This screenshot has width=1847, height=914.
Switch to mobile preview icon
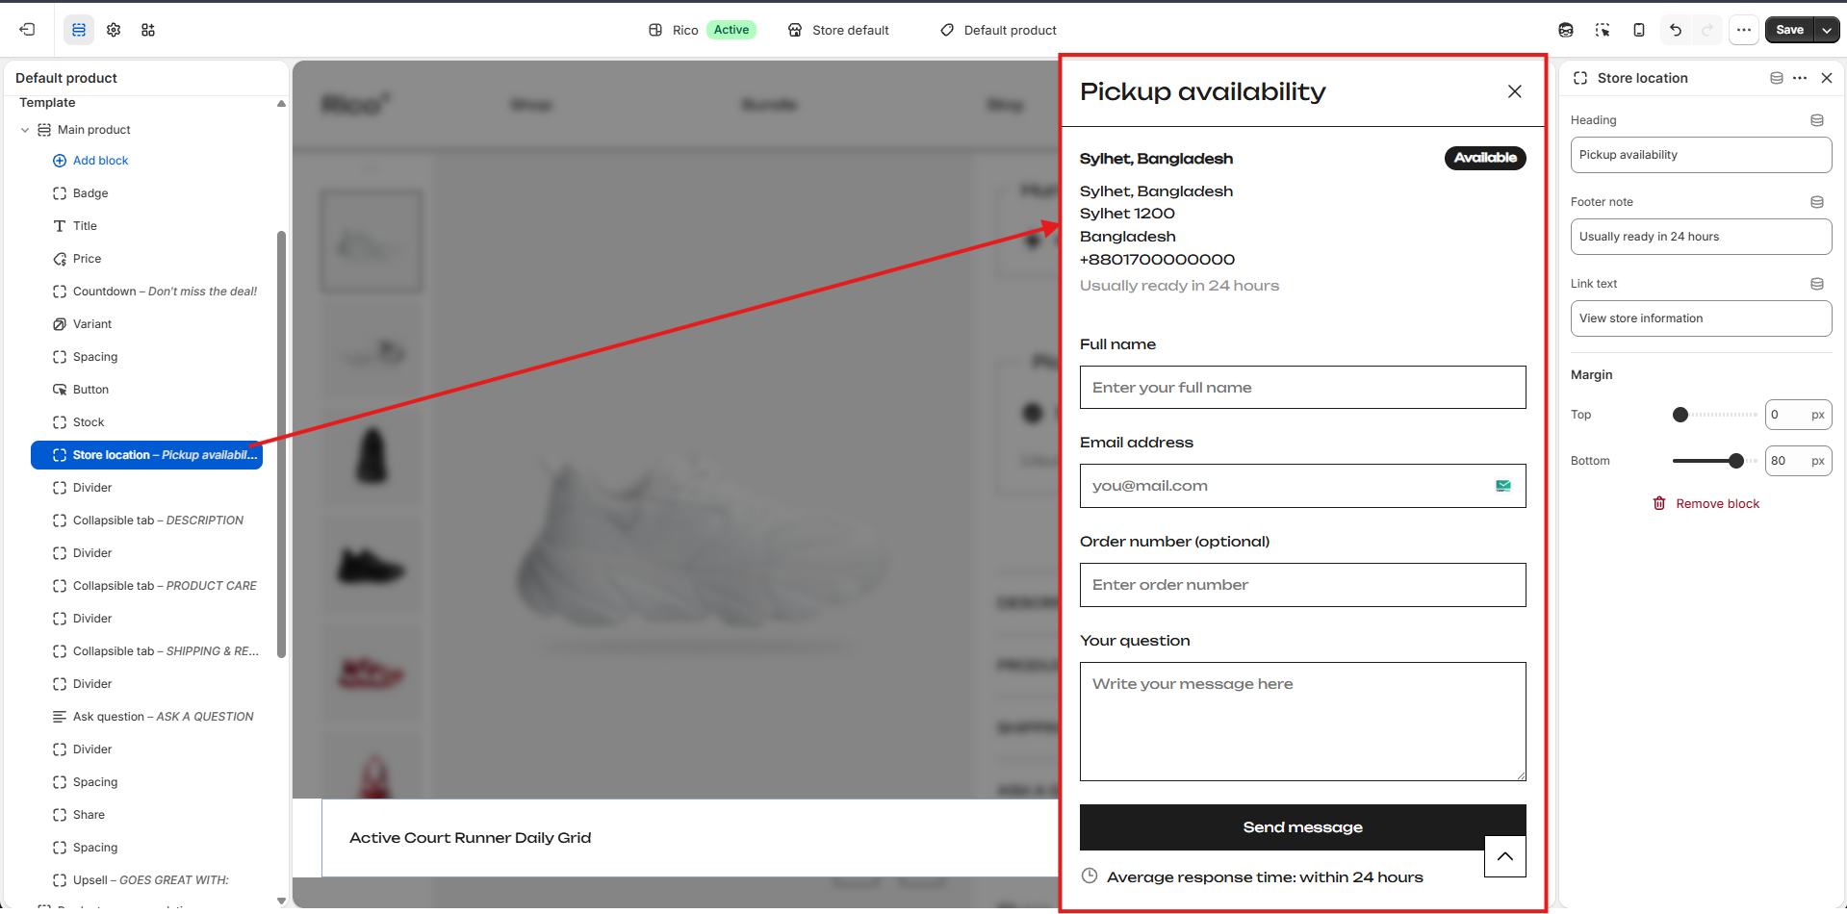click(x=1639, y=30)
